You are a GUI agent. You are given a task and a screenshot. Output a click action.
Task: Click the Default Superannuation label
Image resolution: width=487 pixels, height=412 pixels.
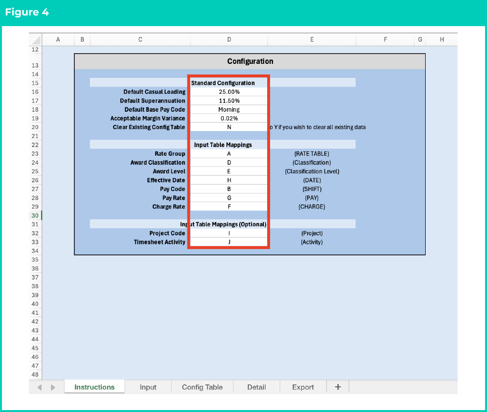(153, 101)
